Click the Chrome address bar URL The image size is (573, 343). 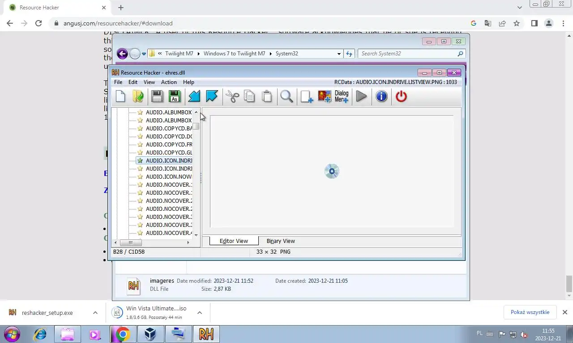[118, 23]
